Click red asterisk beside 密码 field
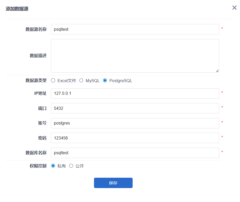Screen dimensions: 240x202 (x=222, y=137)
